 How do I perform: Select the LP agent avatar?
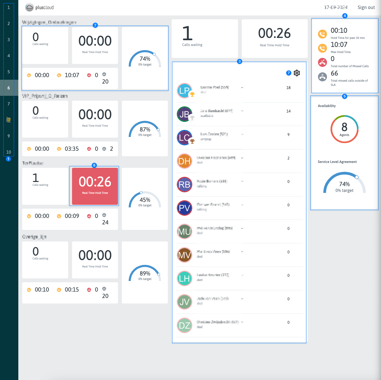click(184, 91)
